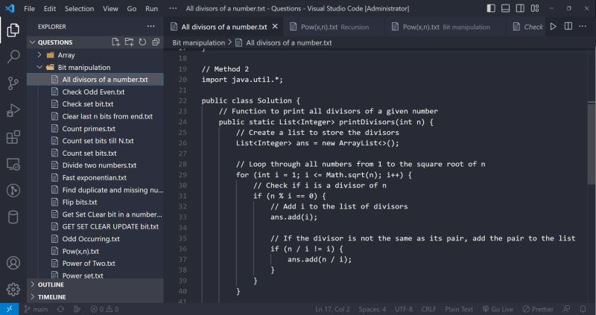This screenshot has height=315, width=596.
Task: Open notifications bell in status bar
Action: (x=583, y=309)
